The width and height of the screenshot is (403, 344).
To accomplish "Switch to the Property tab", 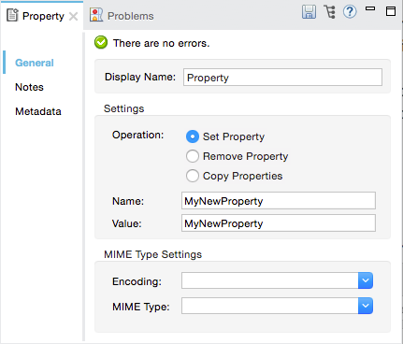I will (x=41, y=16).
